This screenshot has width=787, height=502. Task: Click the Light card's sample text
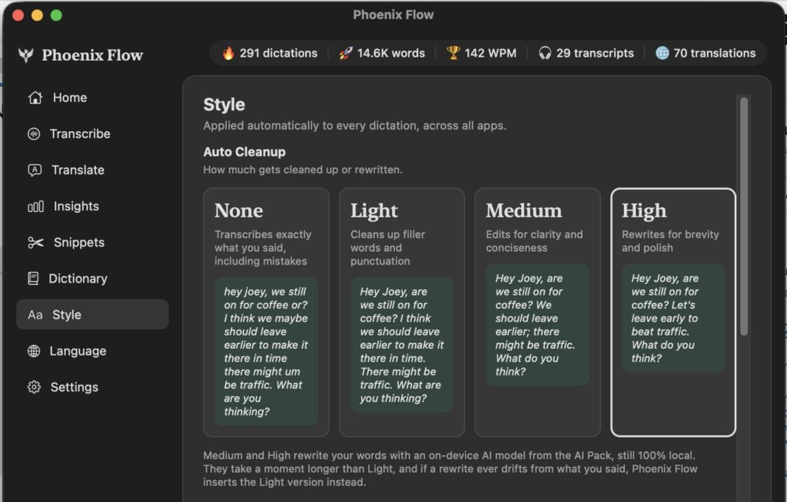pyautogui.click(x=401, y=345)
